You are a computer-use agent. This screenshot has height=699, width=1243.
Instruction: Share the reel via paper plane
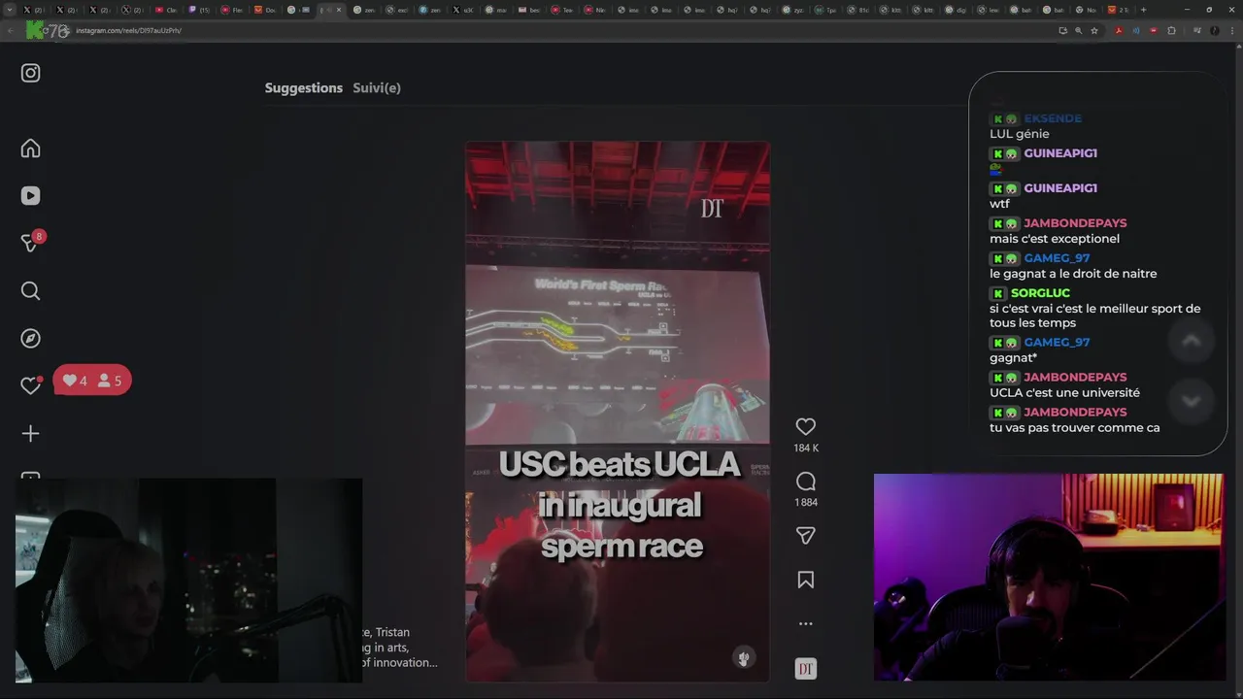coord(805,535)
